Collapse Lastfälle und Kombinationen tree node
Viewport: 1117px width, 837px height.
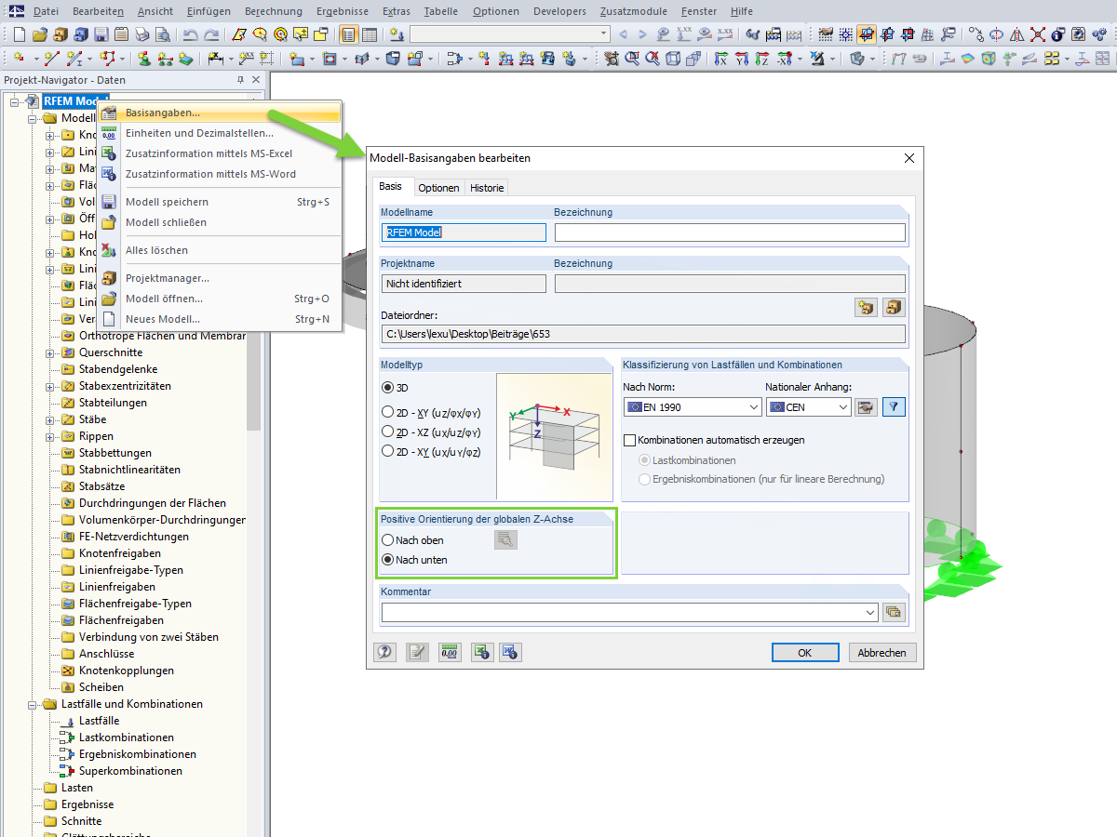point(33,704)
